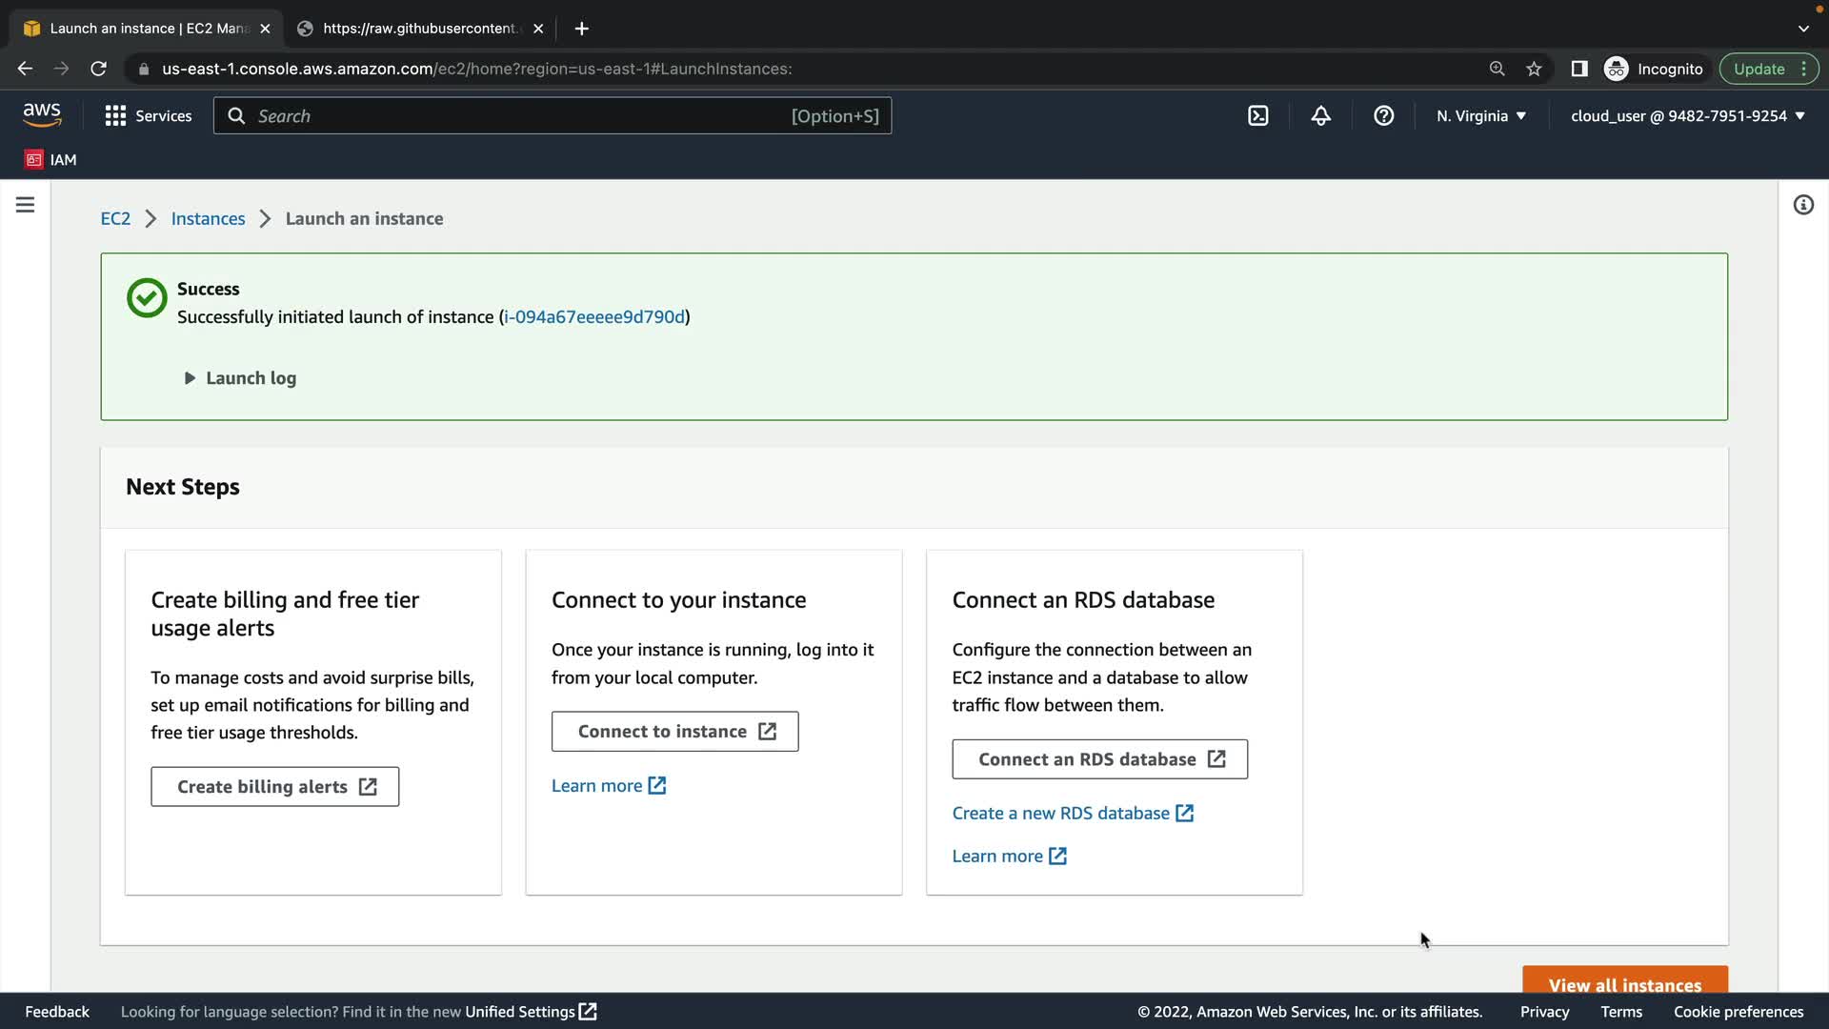Click the AWS logo home icon
Screen dimensions: 1829x1029
tap(42, 115)
